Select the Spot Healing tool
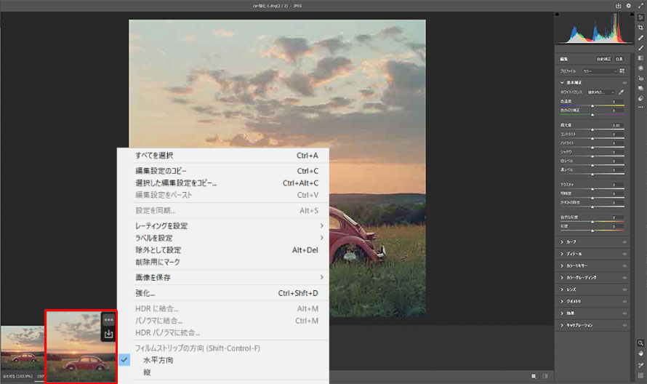 point(640,38)
